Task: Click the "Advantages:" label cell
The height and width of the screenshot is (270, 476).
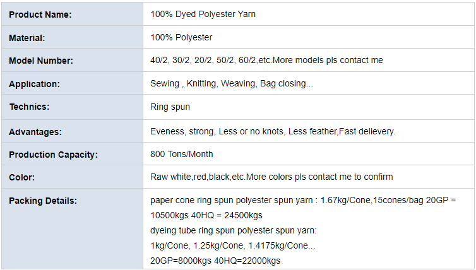Action: click(35, 132)
